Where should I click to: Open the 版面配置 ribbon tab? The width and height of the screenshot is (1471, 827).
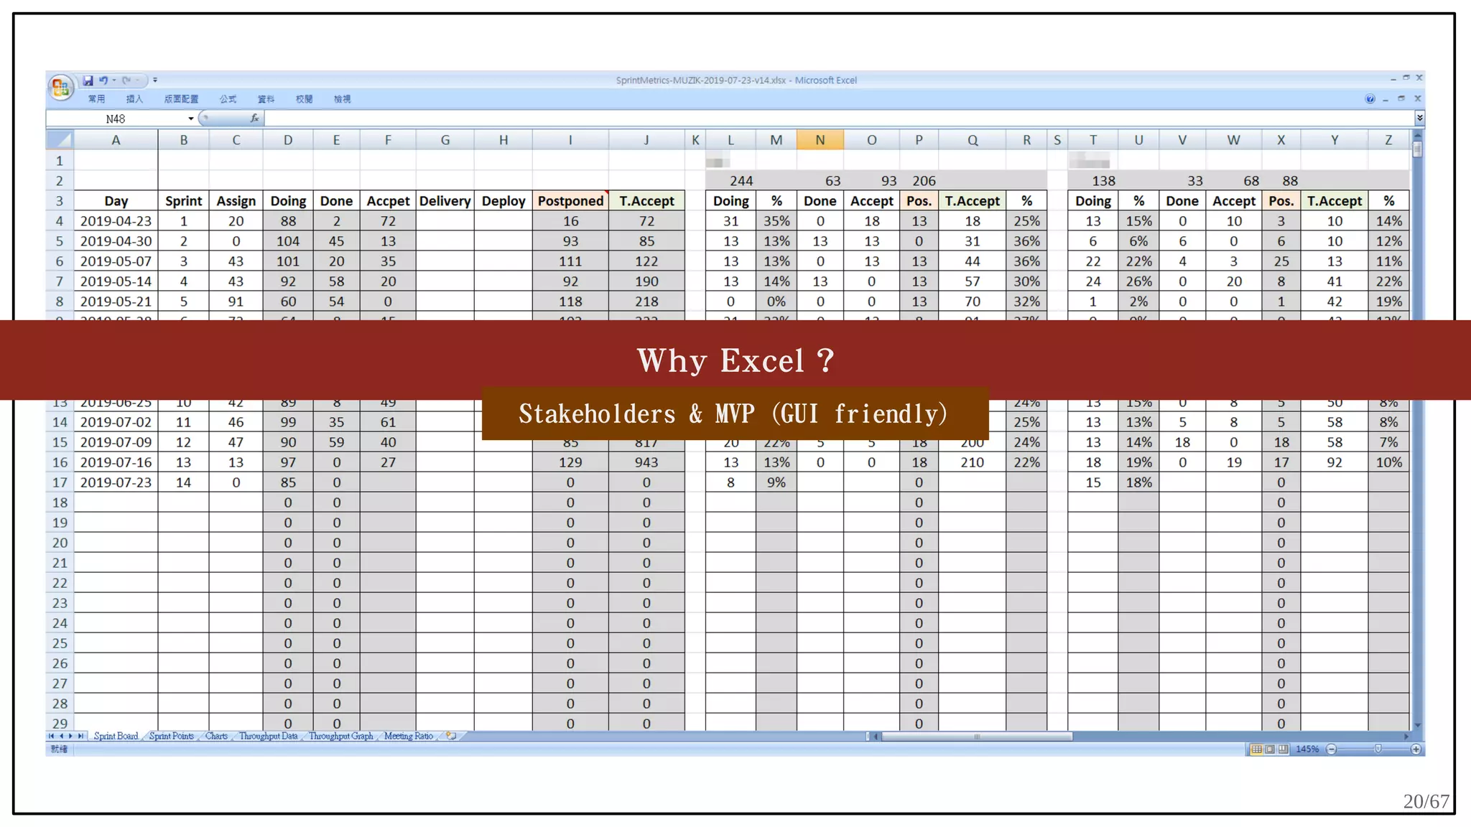pyautogui.click(x=181, y=99)
